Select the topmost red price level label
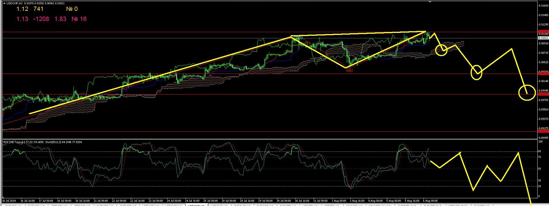 point(543,31)
